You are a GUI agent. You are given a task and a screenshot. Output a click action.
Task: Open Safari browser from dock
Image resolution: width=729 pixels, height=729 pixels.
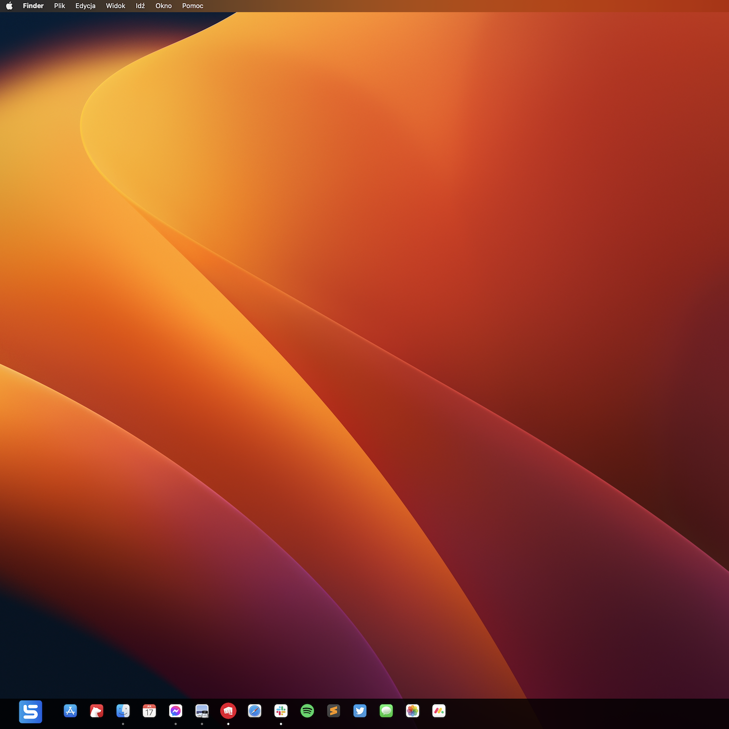pyautogui.click(x=254, y=711)
